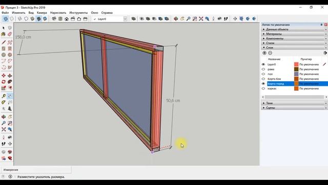Choose the Freehand drawing tool
Viewport: 328px width, 185px height.
tap(10, 42)
